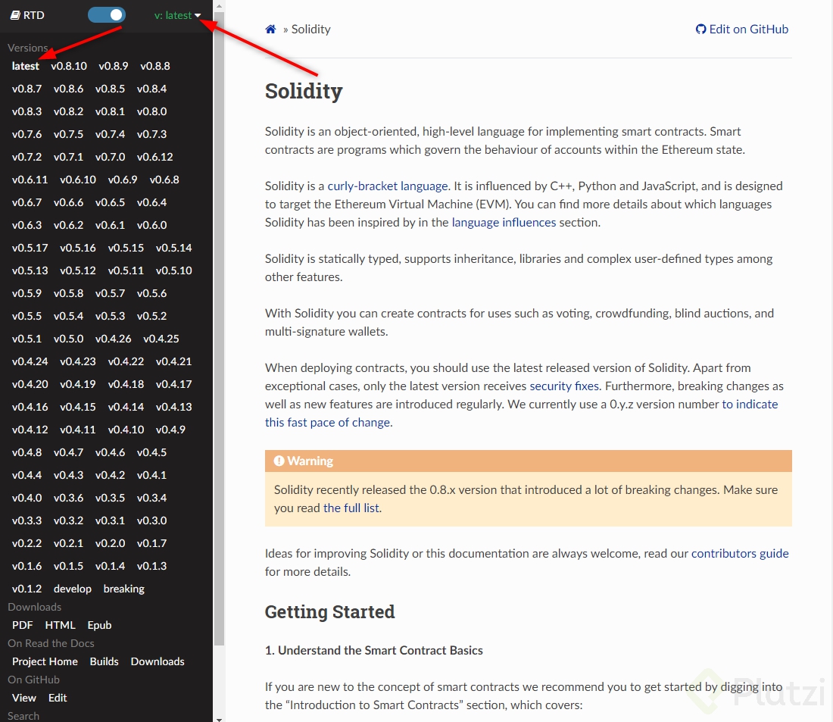Screen dimensions: 833x722
Task: Download the PDF version
Action: click(x=22, y=625)
